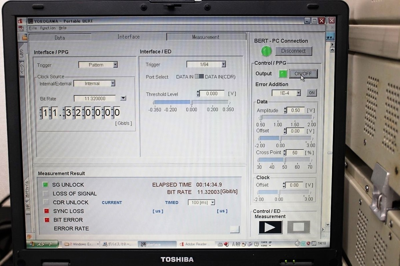Click the Threshold Level slider
Viewport: 400px width, 266px height.
191,102
